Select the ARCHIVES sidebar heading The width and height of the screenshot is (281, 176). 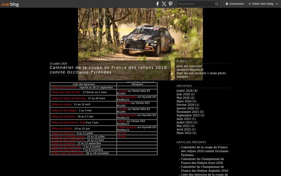(x=184, y=86)
